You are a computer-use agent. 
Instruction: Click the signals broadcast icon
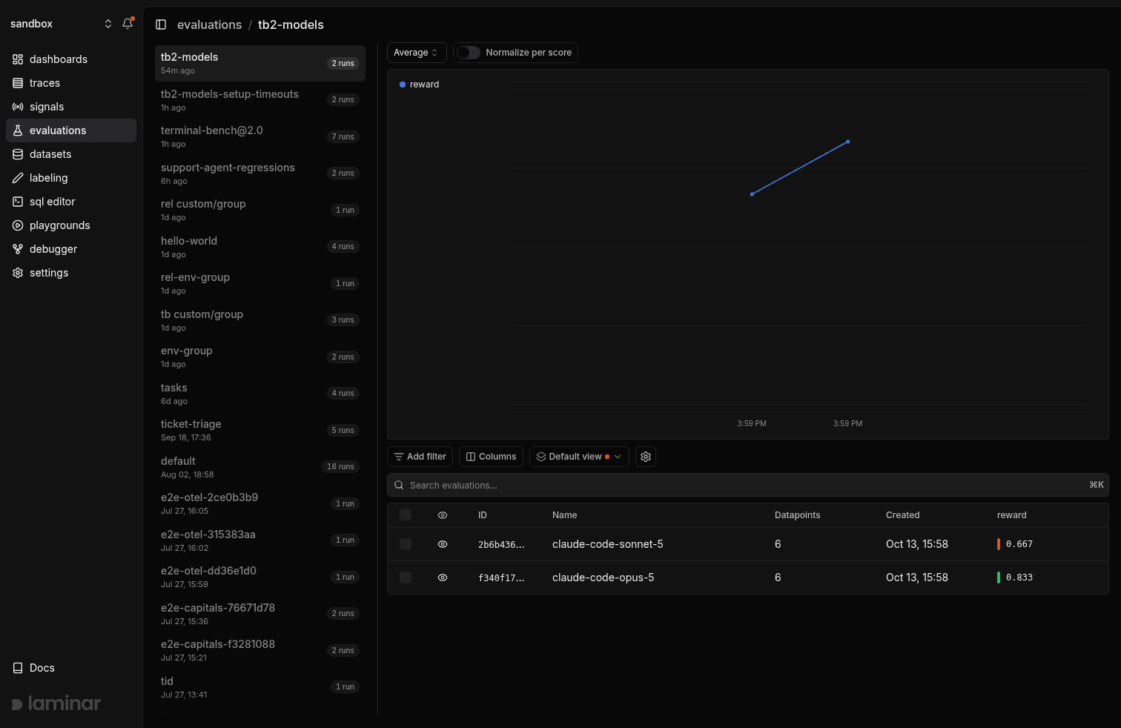[18, 107]
